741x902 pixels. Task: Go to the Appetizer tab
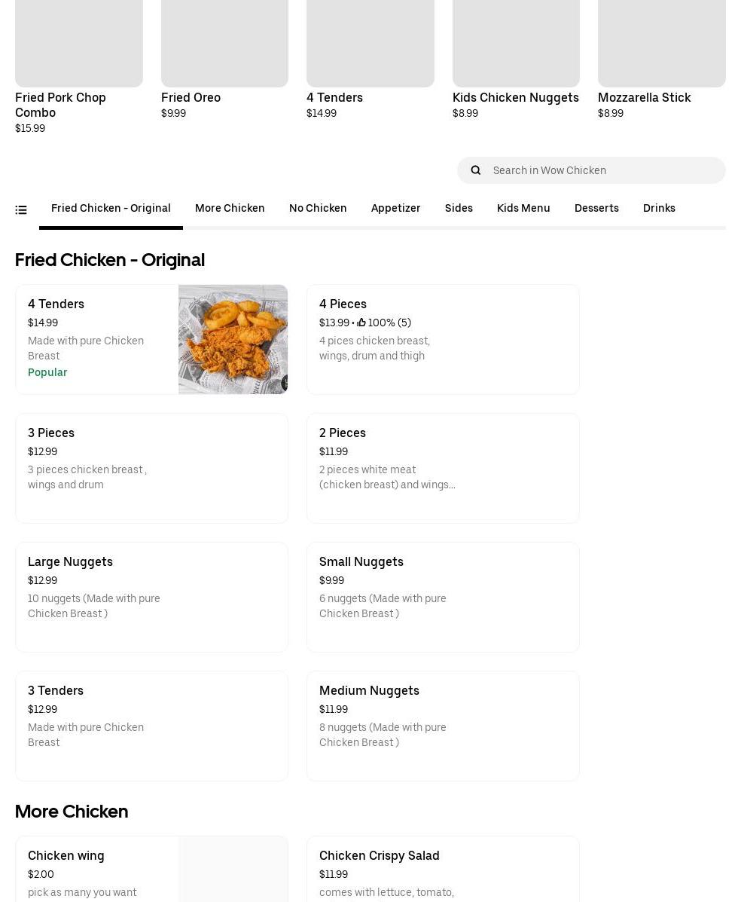pos(395,208)
